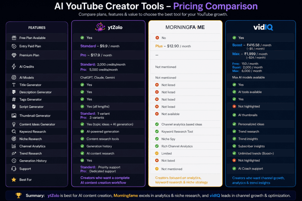Click the gift icon beside Free Plan Available
Viewport: 302px width, 201px height.
tap(14, 38)
